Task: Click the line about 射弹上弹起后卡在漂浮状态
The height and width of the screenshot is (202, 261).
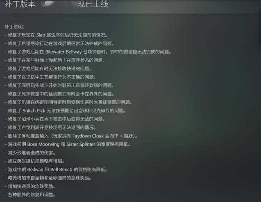Action: 55,60
